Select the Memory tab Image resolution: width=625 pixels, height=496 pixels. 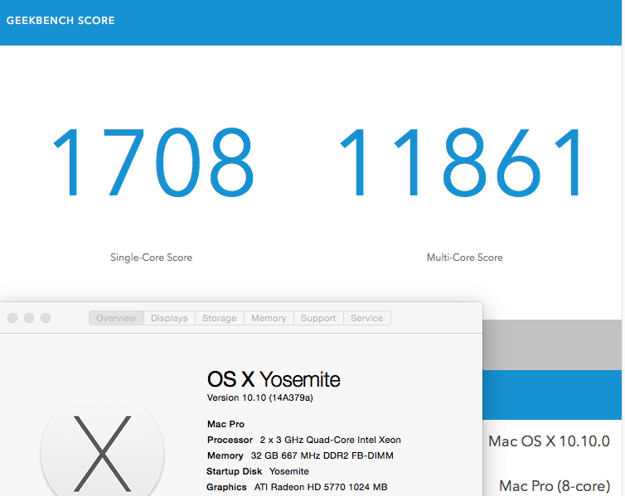coord(269,318)
